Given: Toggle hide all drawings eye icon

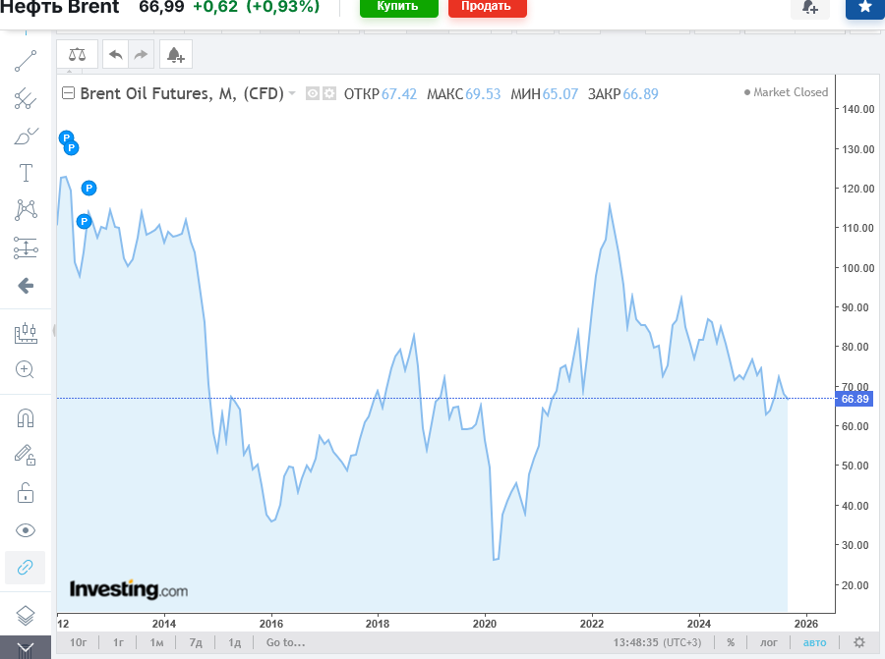Looking at the screenshot, I should pyautogui.click(x=26, y=530).
